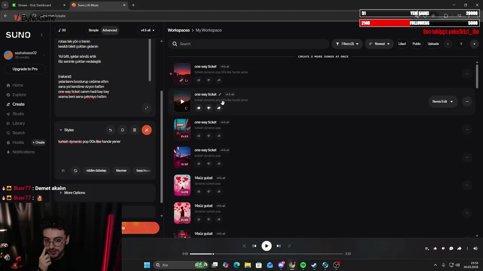Click the orange magic wand enhance button
The width and height of the screenshot is (483, 271).
coord(146,130)
